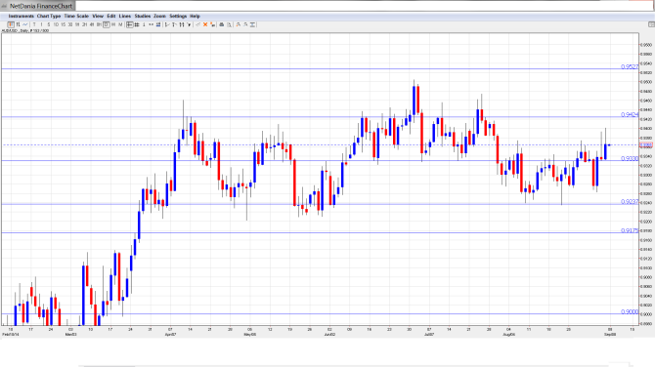Click the Sep08 date axis label
The height and width of the screenshot is (367, 655).
[610, 335]
